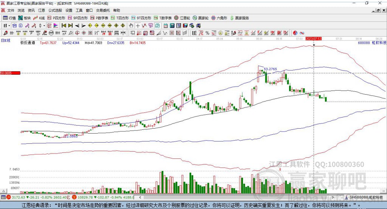The image size is (387, 209).
Task: Click the Md=41.7069 indicator value
Action: 93,43
